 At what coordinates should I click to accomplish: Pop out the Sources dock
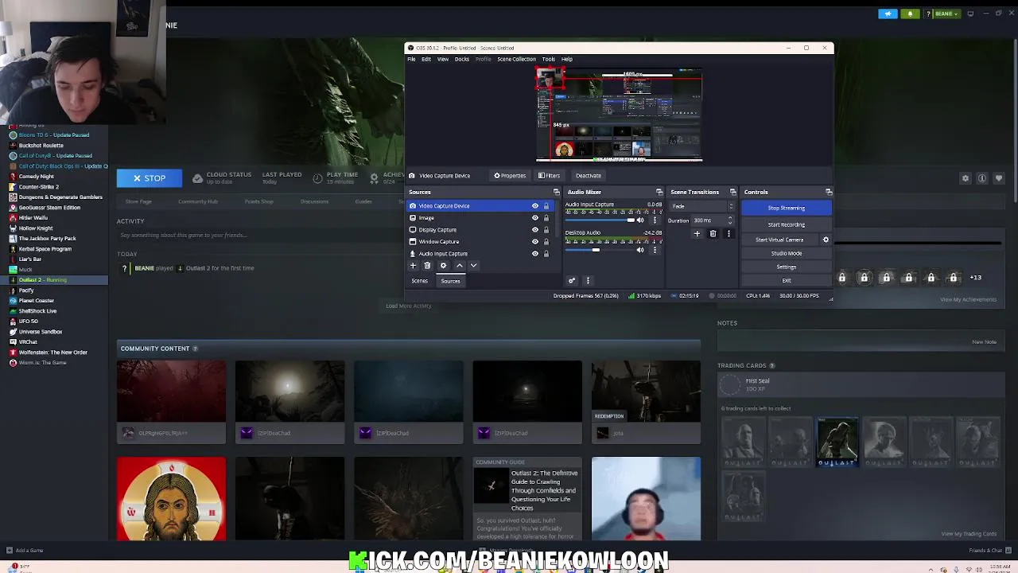pyautogui.click(x=556, y=192)
